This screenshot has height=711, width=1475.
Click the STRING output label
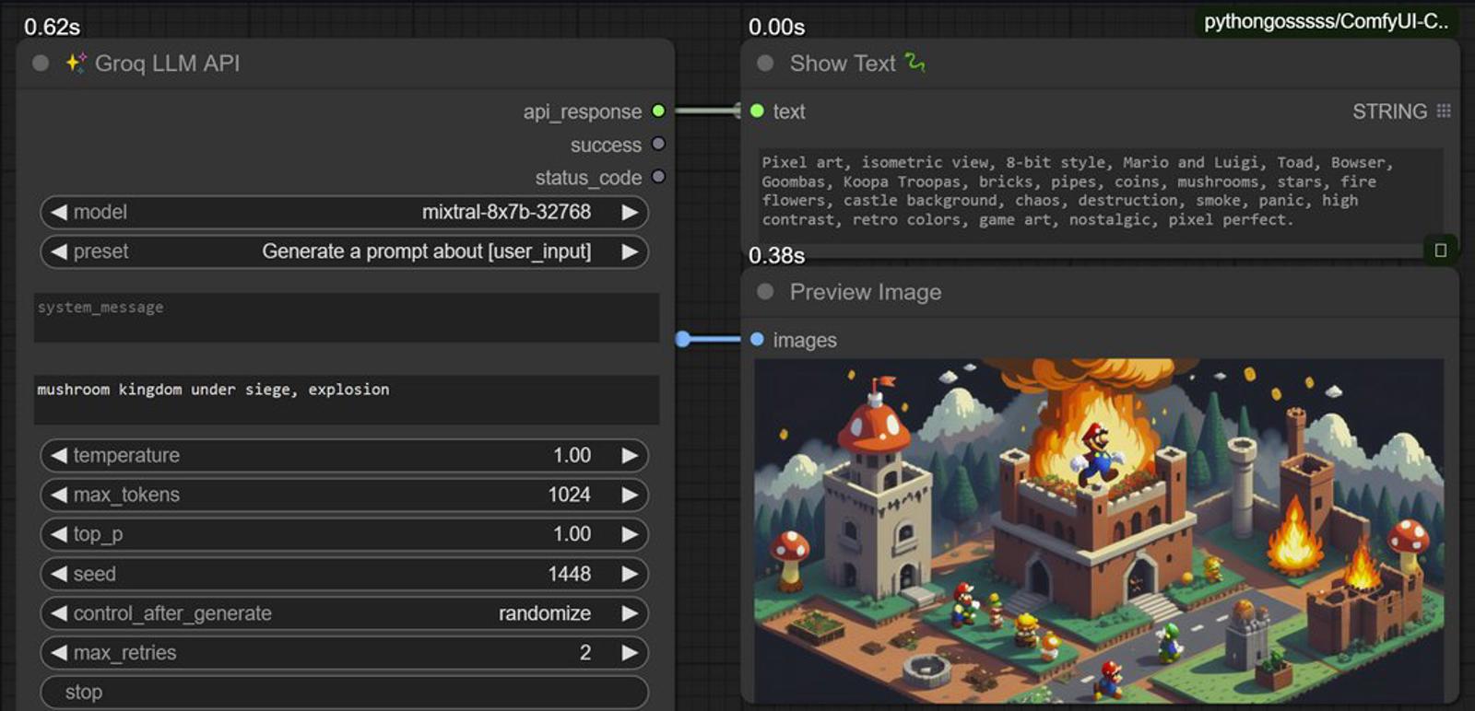point(1389,111)
